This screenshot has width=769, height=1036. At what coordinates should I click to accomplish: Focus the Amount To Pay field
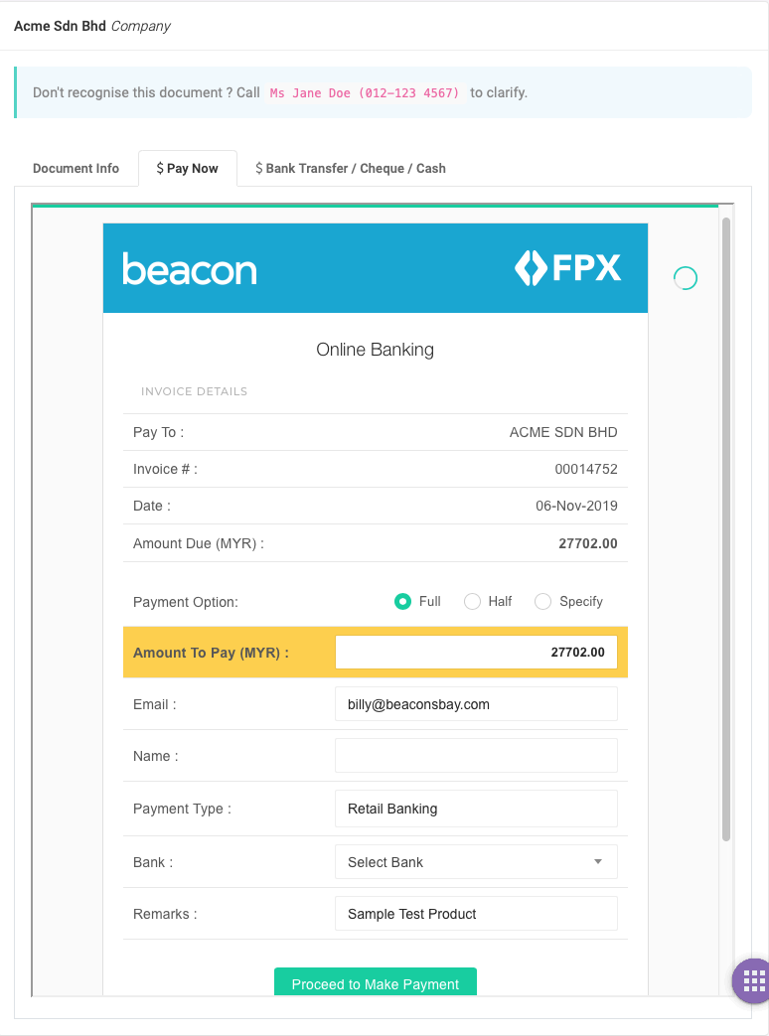[x=476, y=653]
